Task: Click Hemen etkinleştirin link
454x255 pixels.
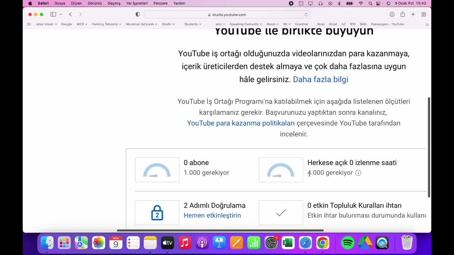Action: pyautogui.click(x=212, y=215)
